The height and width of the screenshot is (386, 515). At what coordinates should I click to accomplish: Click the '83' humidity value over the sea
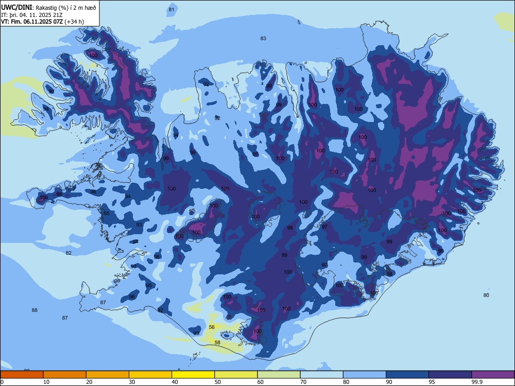point(263,39)
